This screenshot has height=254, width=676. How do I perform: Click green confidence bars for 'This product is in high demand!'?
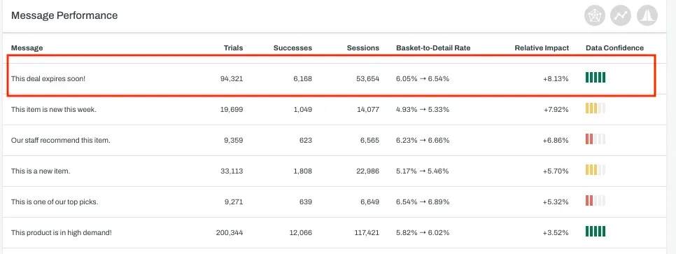tap(596, 231)
